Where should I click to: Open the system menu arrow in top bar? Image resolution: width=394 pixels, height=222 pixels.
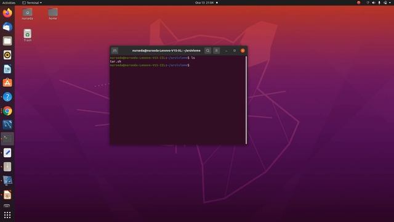click(x=390, y=2)
